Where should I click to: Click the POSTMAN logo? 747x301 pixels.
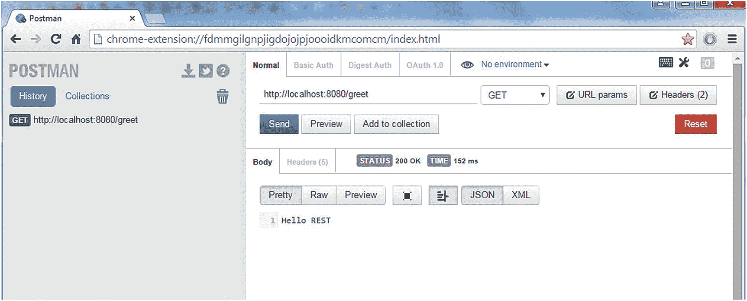(x=44, y=71)
